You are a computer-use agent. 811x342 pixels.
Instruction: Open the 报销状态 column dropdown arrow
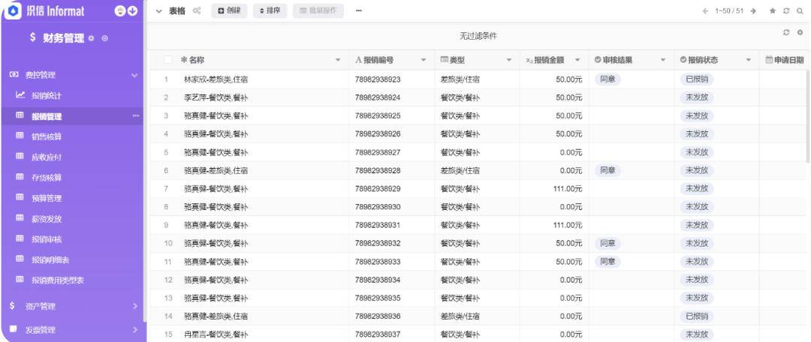pyautogui.click(x=749, y=61)
